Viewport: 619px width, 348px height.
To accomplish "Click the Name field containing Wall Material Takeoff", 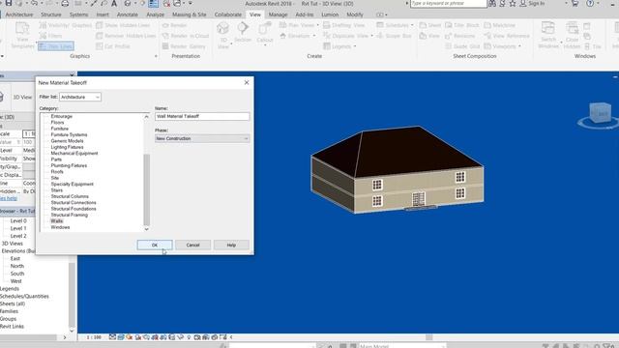I will pos(202,116).
